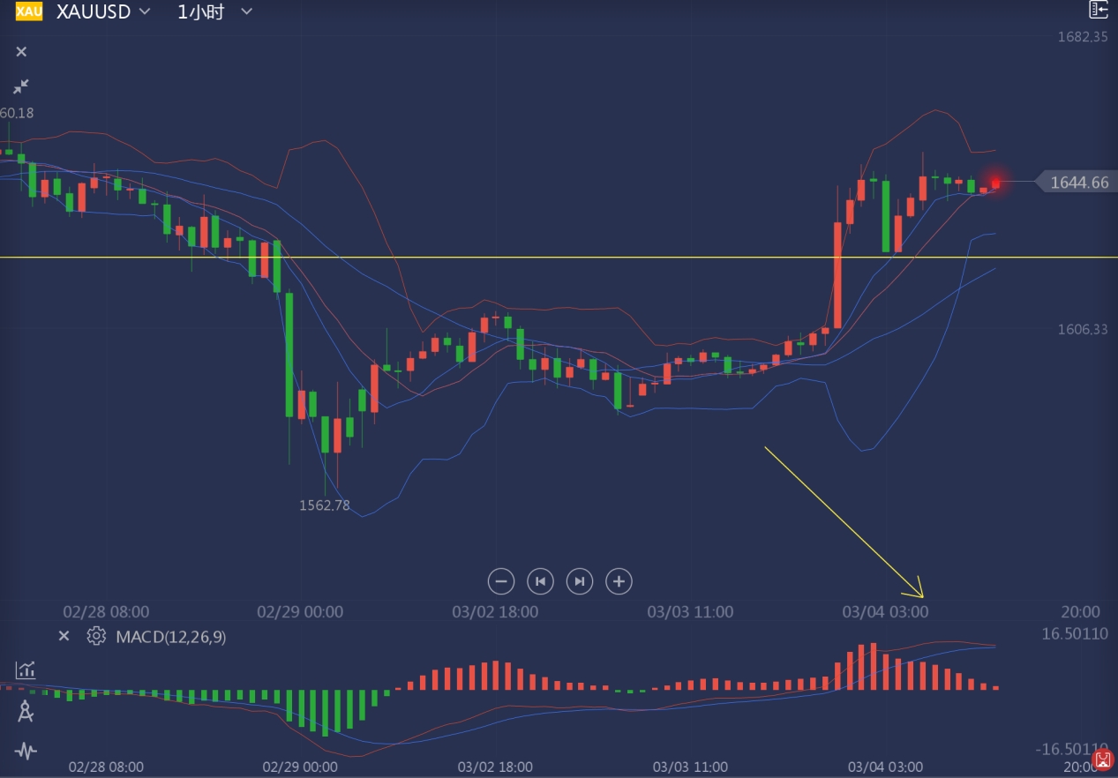Open the chart indicators icon

[x=26, y=670]
